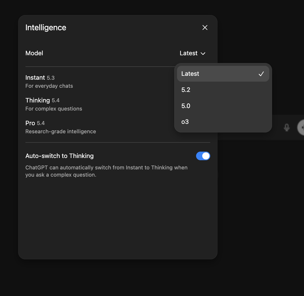Select the Latest option in dropdown list
The height and width of the screenshot is (296, 304).
[190, 74]
